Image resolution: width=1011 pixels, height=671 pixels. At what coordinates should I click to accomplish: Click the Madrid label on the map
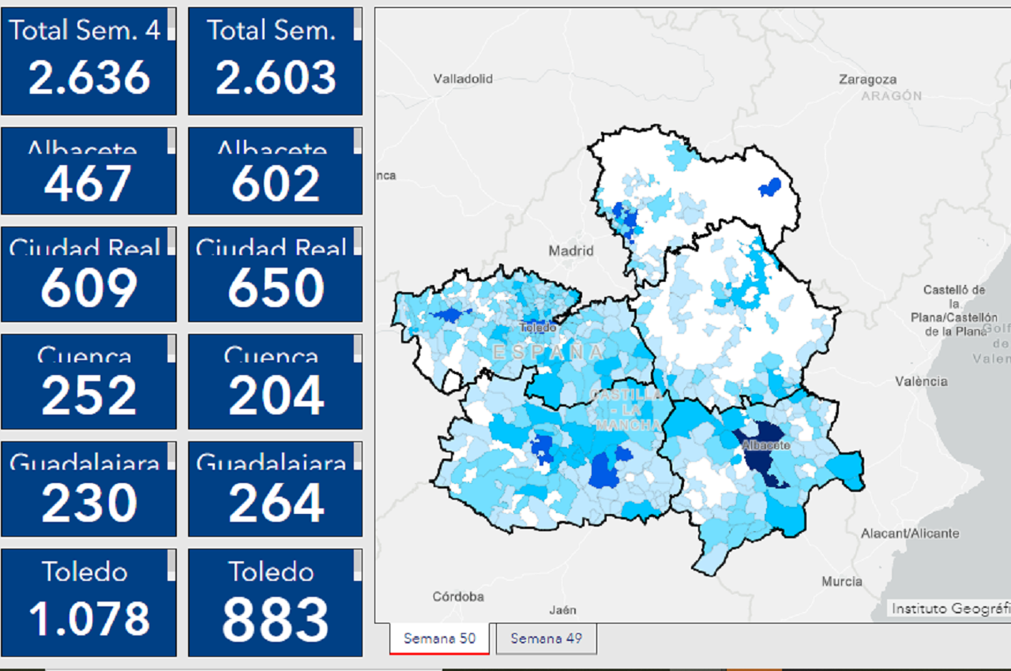(x=571, y=250)
